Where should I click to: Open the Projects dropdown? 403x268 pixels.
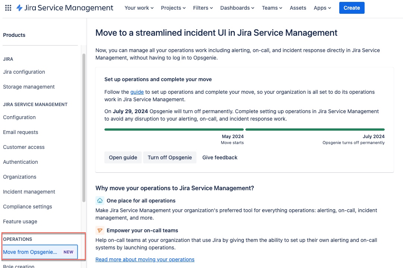click(173, 8)
